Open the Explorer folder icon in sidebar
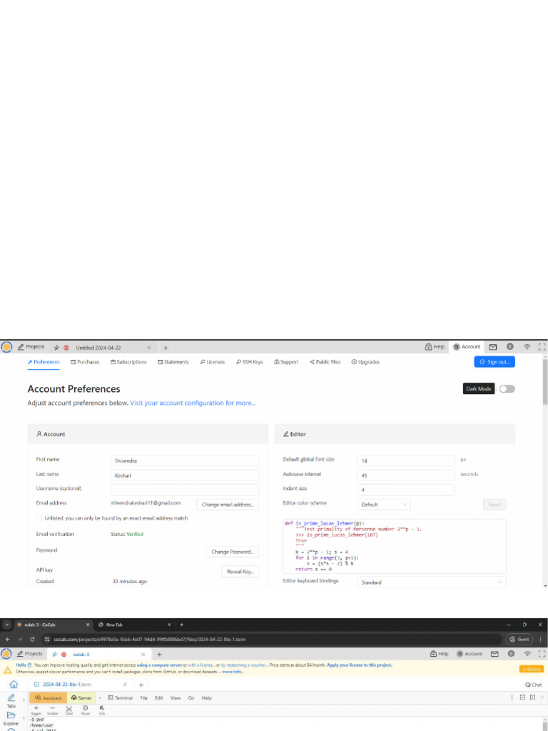The height and width of the screenshot is (731, 548). (x=11, y=715)
